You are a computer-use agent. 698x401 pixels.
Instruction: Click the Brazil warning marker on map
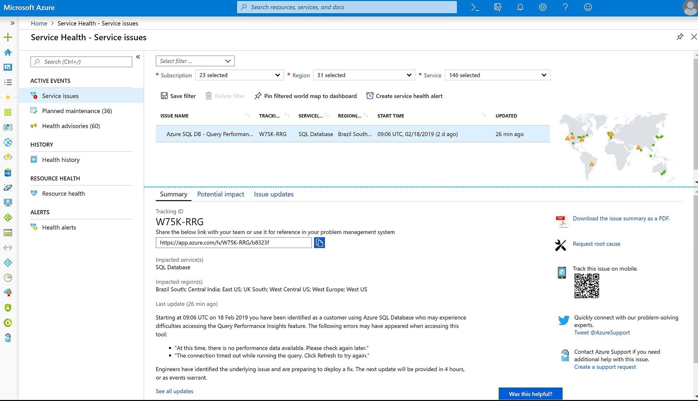(x=592, y=164)
